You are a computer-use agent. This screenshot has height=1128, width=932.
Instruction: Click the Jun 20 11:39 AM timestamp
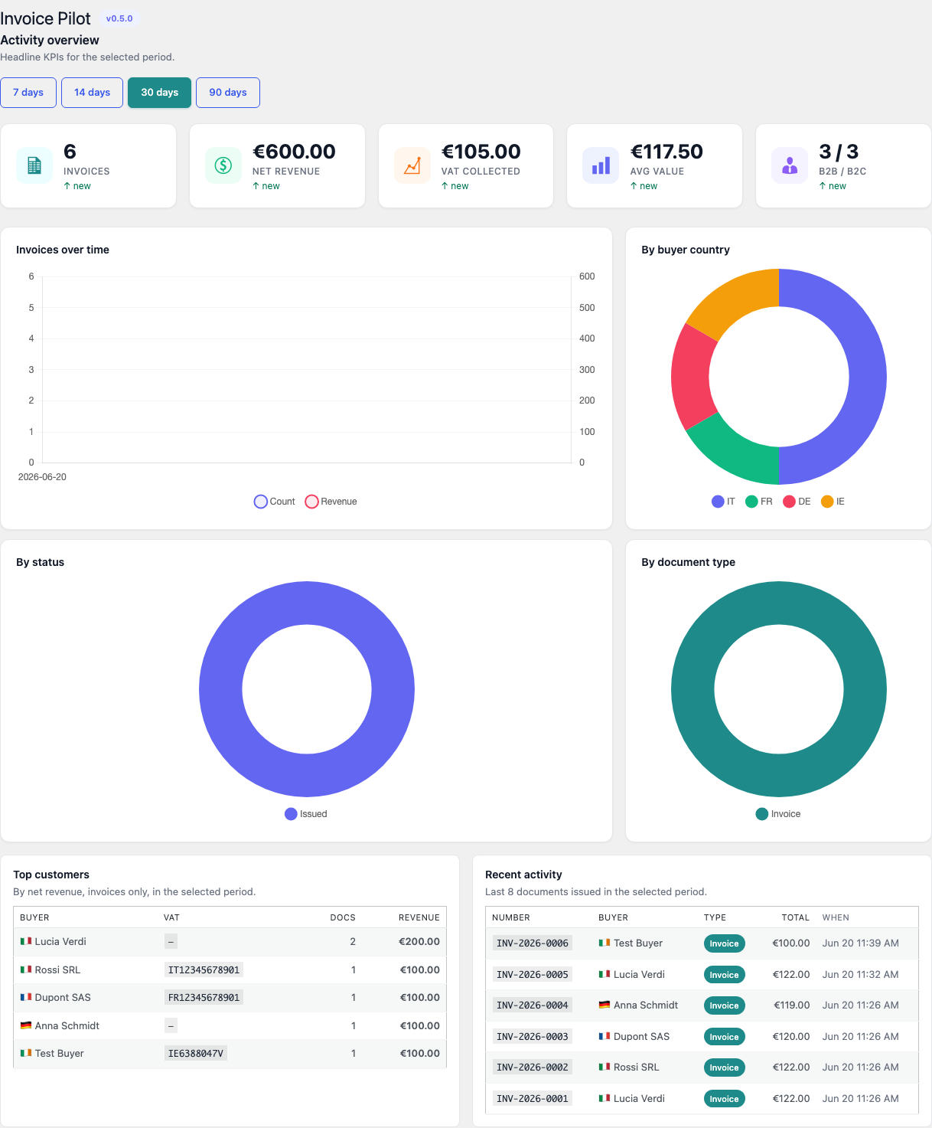pos(861,943)
